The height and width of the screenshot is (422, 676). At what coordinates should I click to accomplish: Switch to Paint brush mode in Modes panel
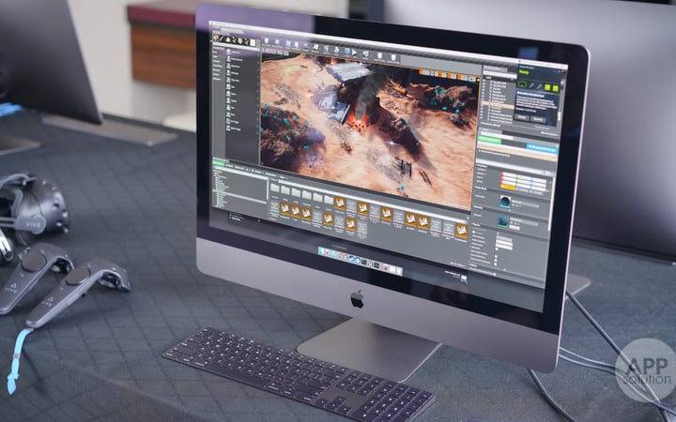pos(222,38)
